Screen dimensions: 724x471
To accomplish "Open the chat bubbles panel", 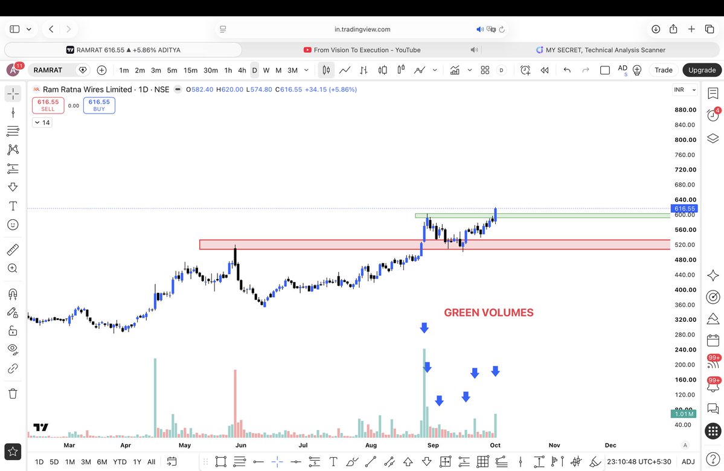I will pyautogui.click(x=713, y=409).
